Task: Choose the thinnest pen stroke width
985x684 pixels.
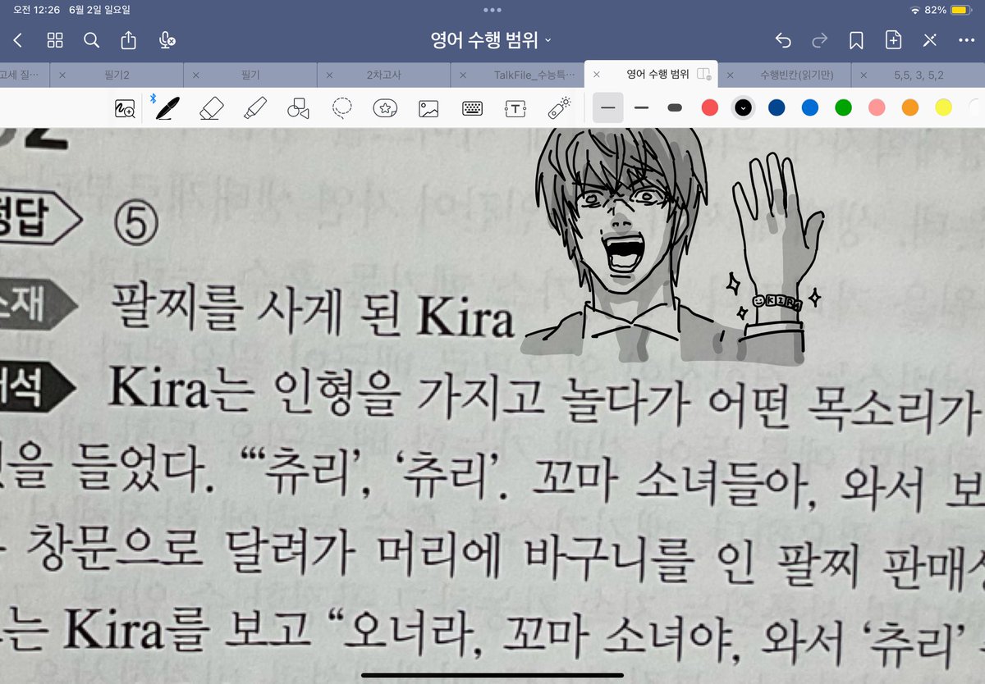Action: click(607, 107)
